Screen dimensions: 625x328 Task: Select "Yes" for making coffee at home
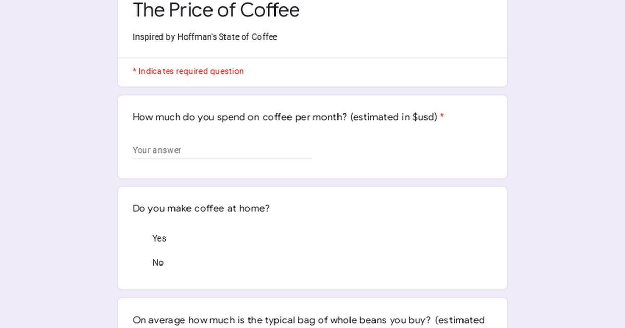click(x=159, y=238)
